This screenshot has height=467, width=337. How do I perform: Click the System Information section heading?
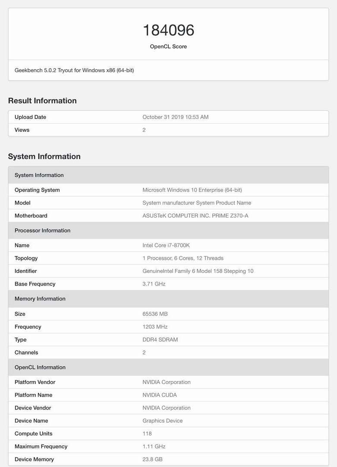pyautogui.click(x=44, y=157)
